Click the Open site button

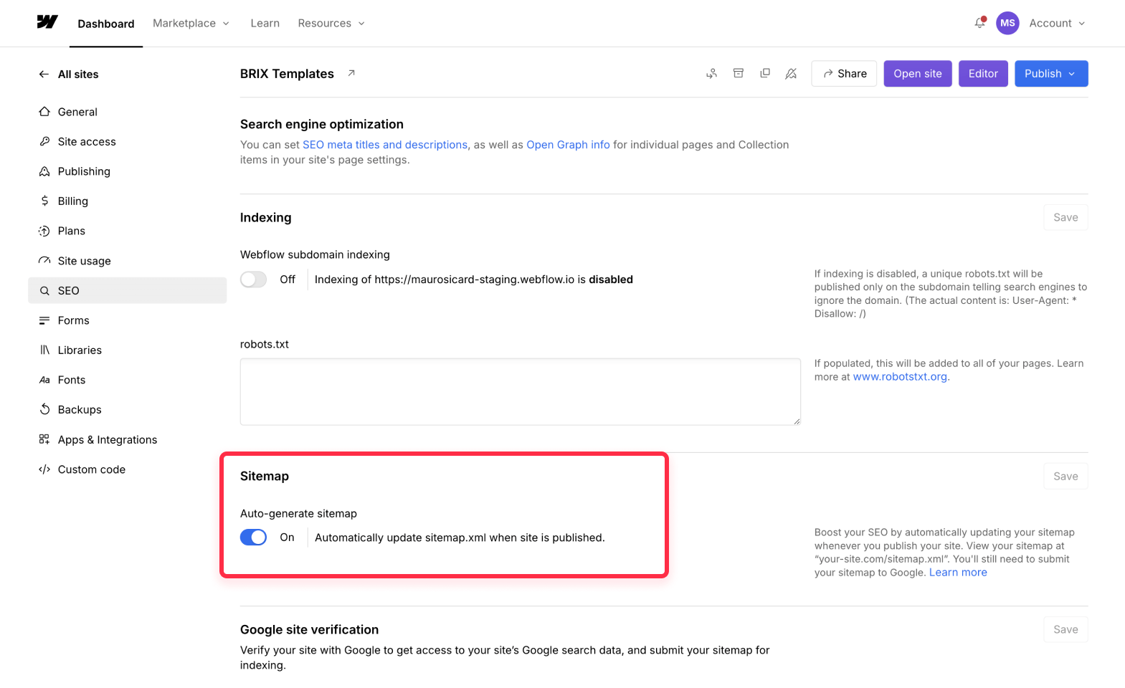tap(918, 74)
